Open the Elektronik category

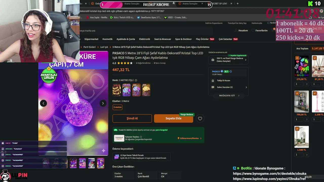point(145,39)
